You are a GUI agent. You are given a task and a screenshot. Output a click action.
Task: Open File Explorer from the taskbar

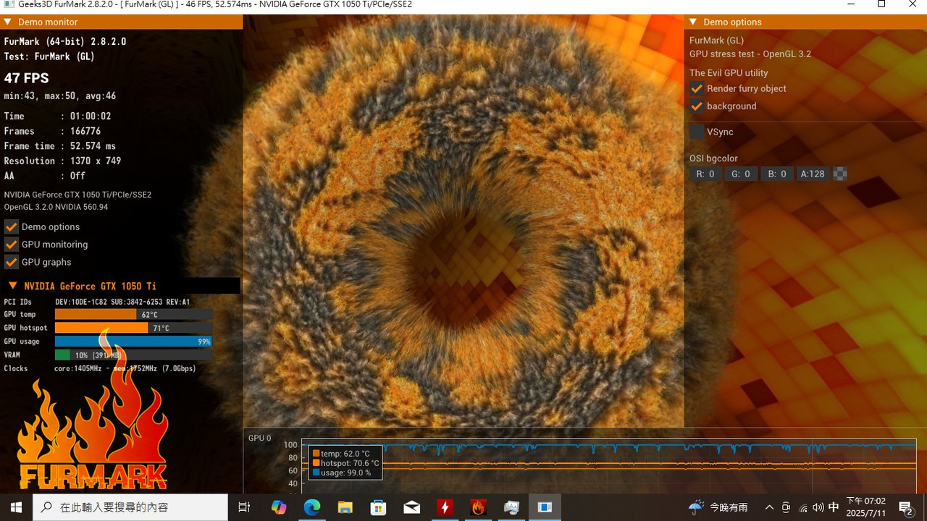click(345, 507)
